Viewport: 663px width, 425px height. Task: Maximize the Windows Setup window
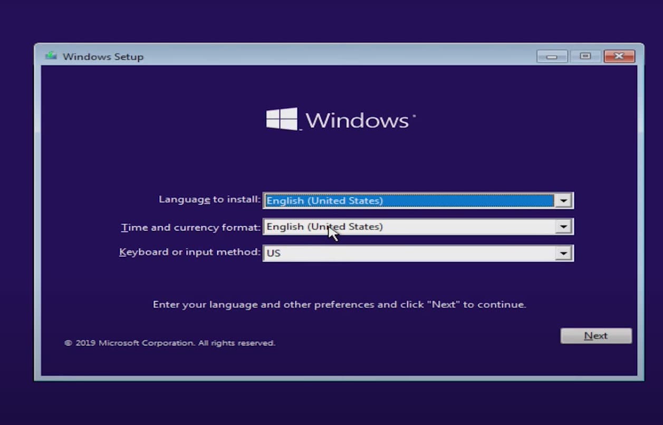pos(585,56)
